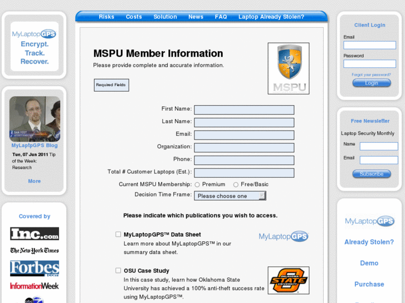The height and width of the screenshot is (303, 405).
Task: Select the Free/Basic membership radio button
Action: point(236,185)
